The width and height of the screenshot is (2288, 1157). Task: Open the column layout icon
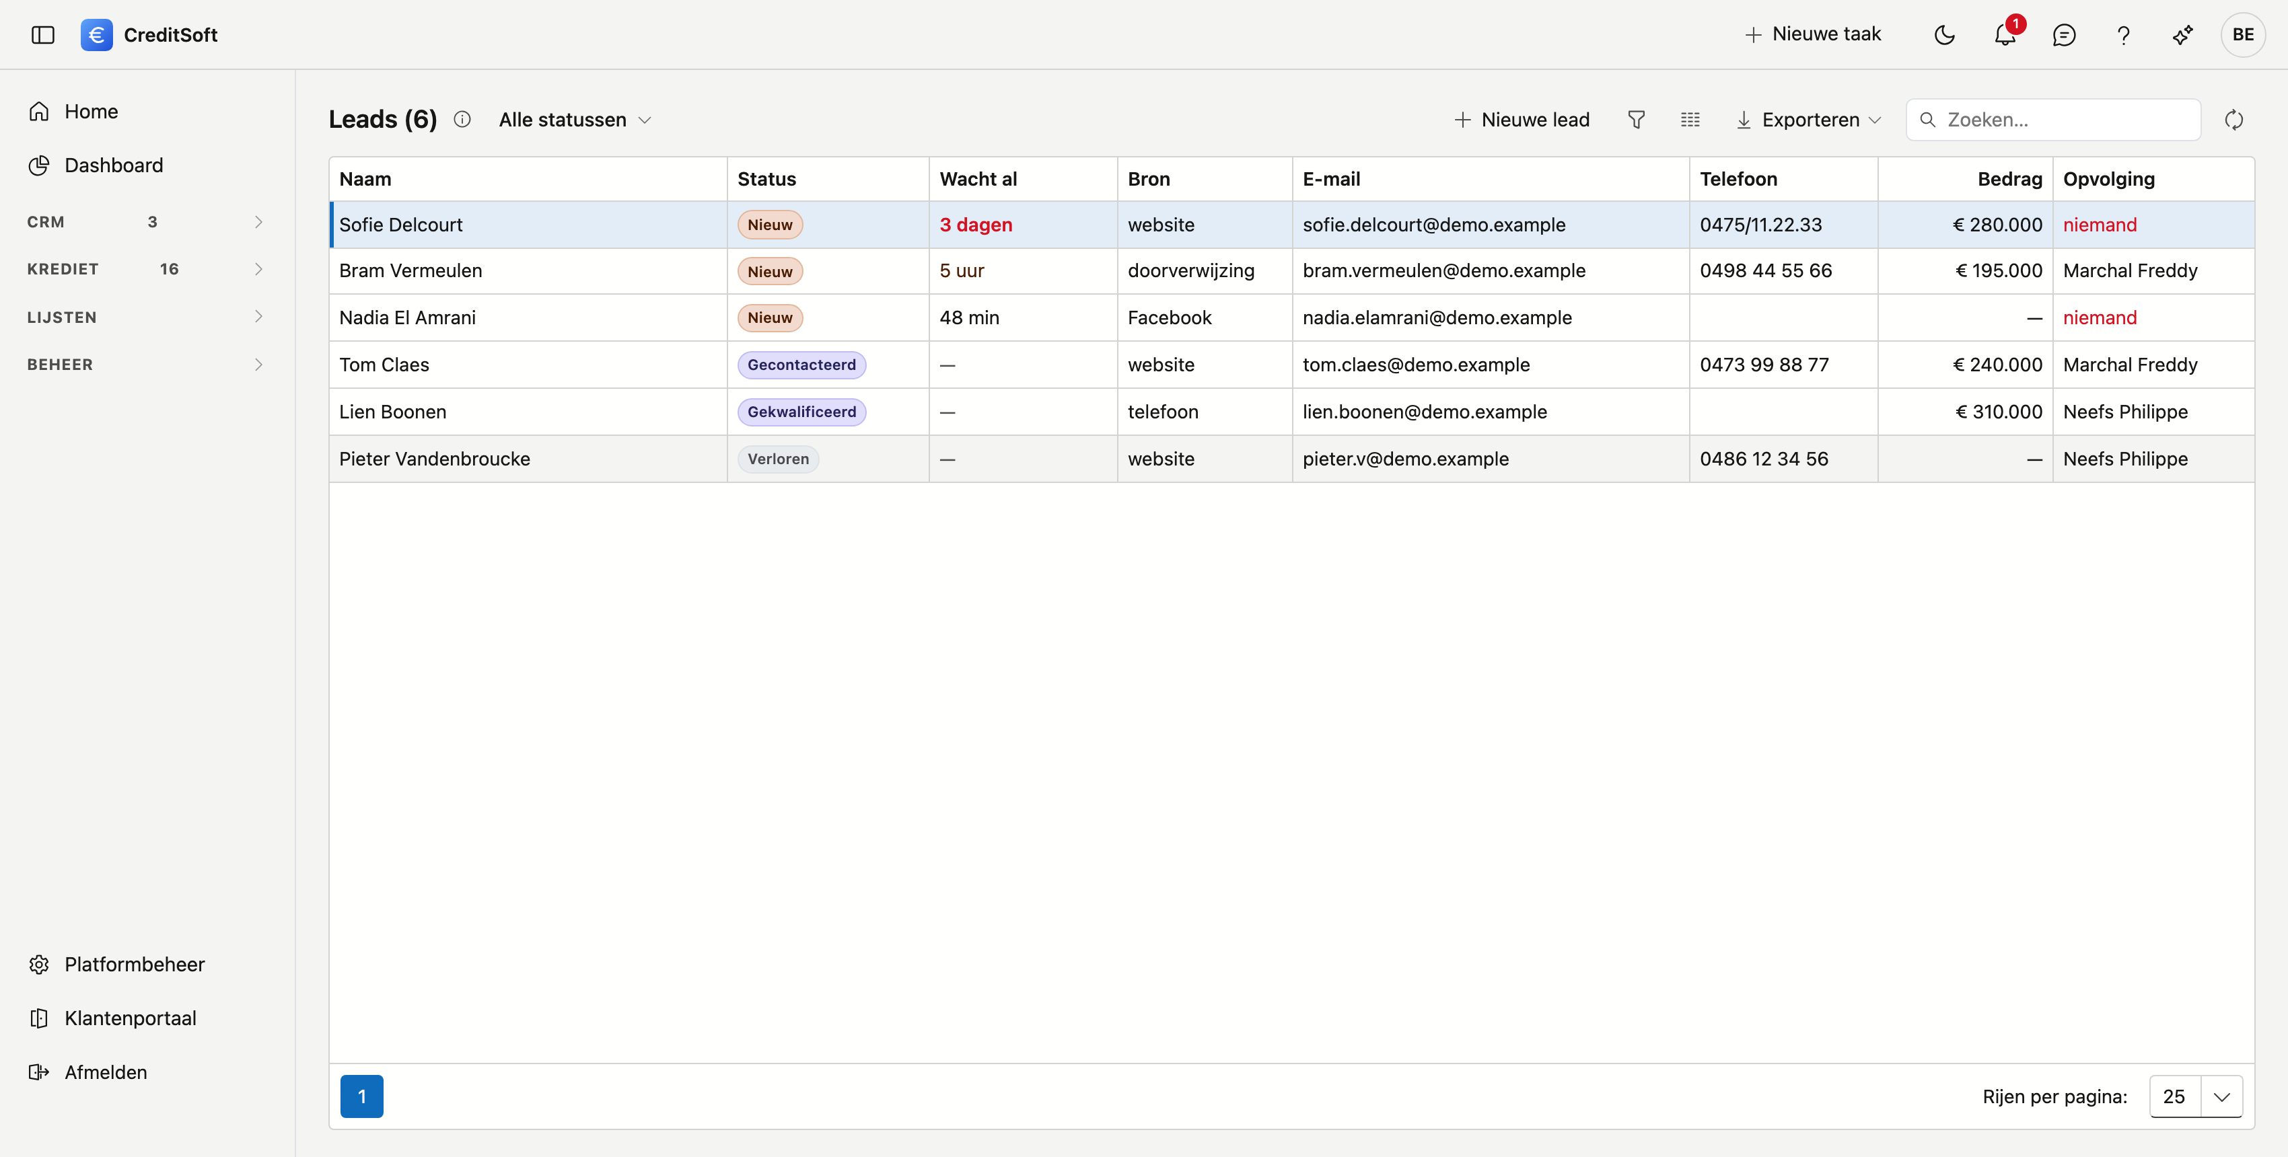click(x=1690, y=120)
